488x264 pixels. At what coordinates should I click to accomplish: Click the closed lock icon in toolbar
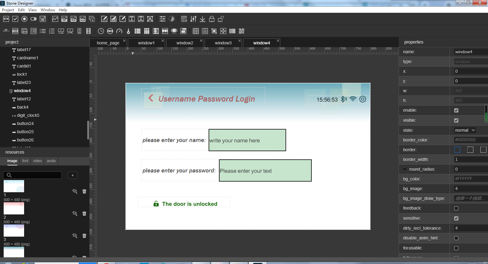point(212,19)
